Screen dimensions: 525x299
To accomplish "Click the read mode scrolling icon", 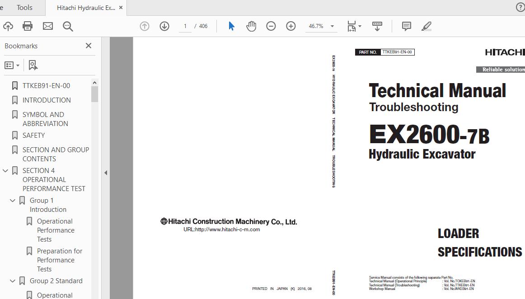I will pyautogui.click(x=377, y=26).
